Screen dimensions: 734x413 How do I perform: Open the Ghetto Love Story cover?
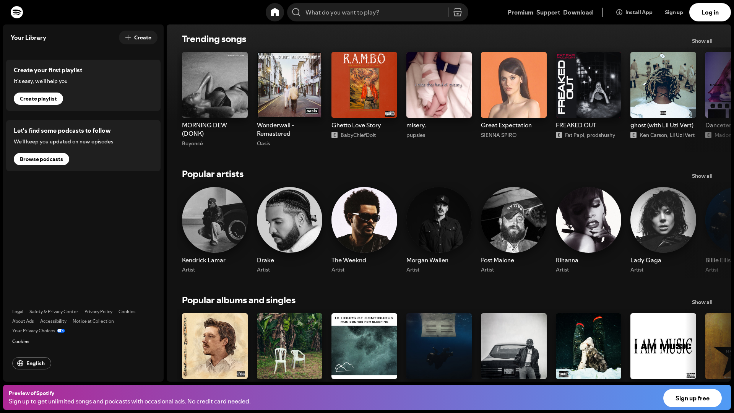click(364, 85)
